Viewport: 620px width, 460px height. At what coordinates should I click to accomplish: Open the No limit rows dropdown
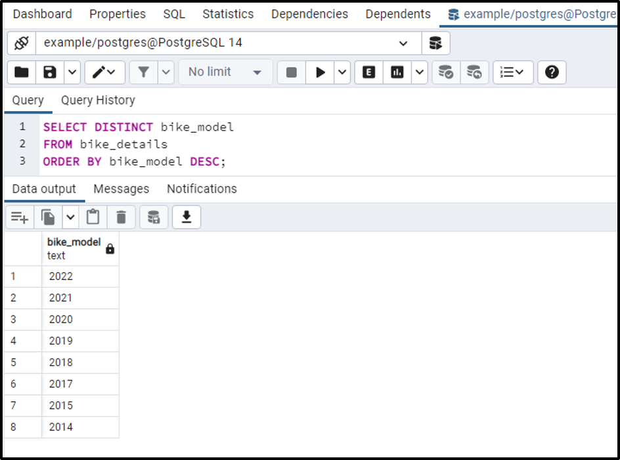[x=225, y=72]
